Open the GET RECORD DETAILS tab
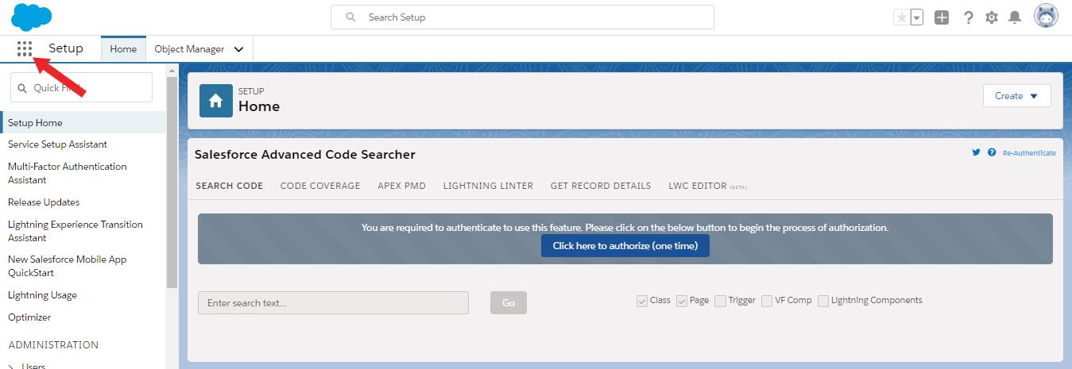This screenshot has height=369, width=1072. 601,186
